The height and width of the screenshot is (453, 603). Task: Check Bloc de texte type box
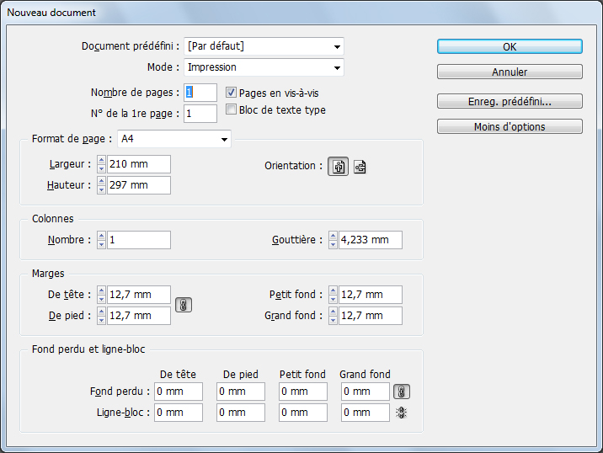231,109
